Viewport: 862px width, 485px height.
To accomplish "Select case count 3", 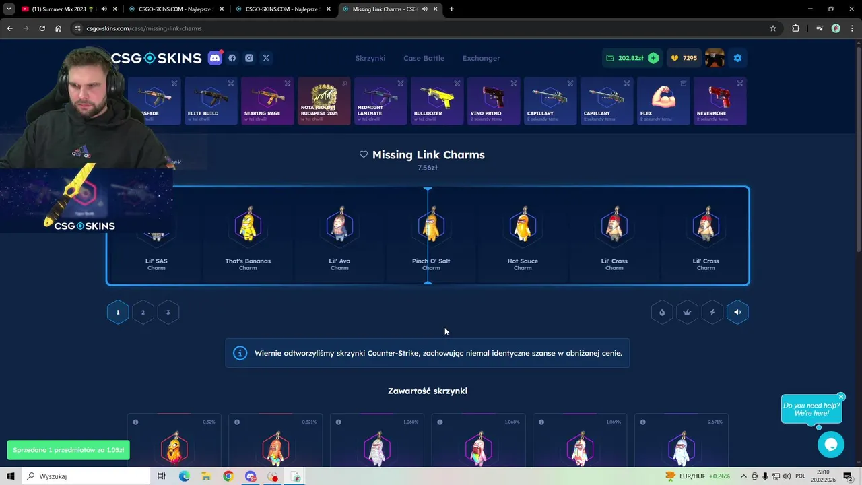I will click(168, 312).
